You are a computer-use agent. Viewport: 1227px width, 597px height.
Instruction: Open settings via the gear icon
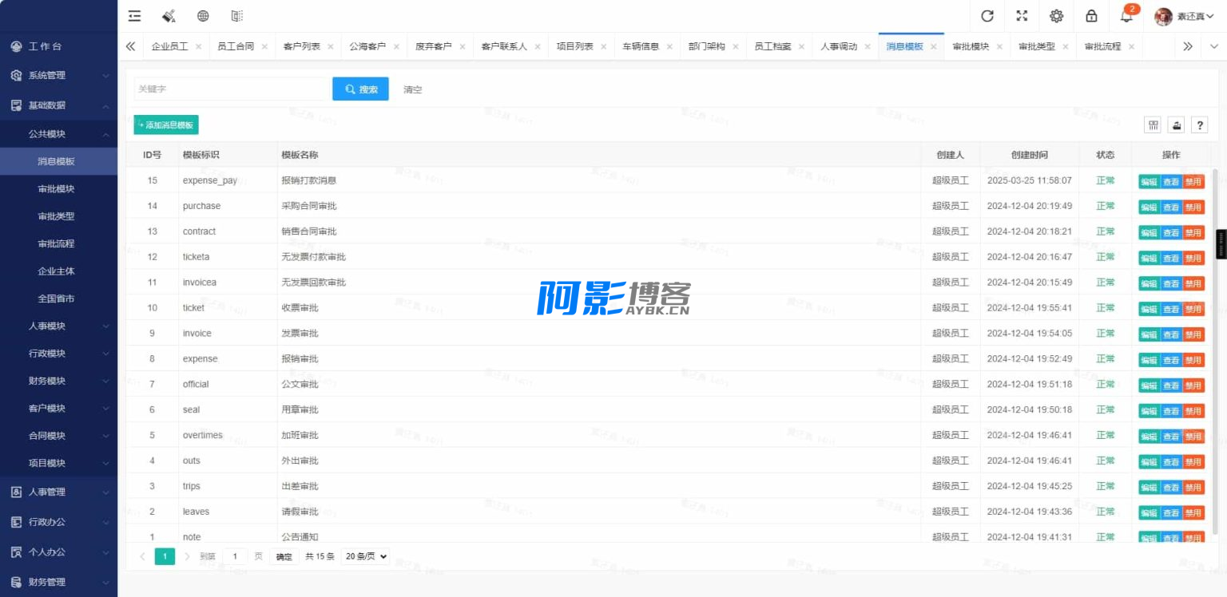(x=1057, y=16)
